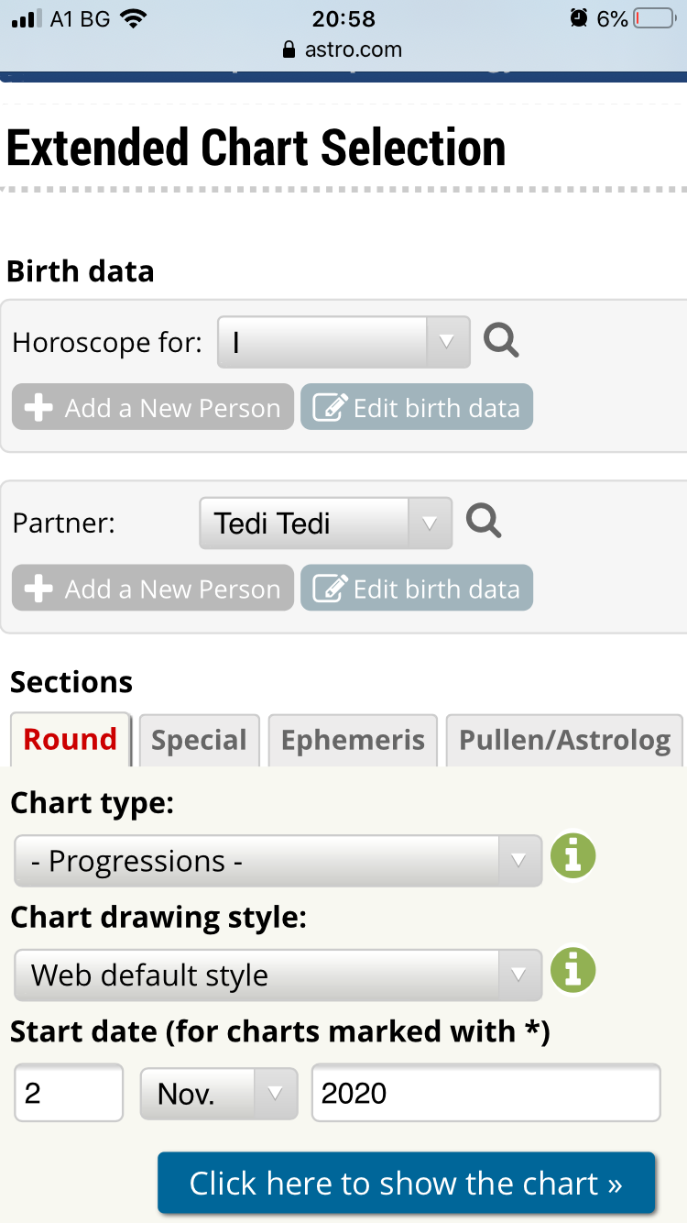The height and width of the screenshot is (1223, 687).
Task: Select the Pullen/Astrolog tab
Action: 564,740
